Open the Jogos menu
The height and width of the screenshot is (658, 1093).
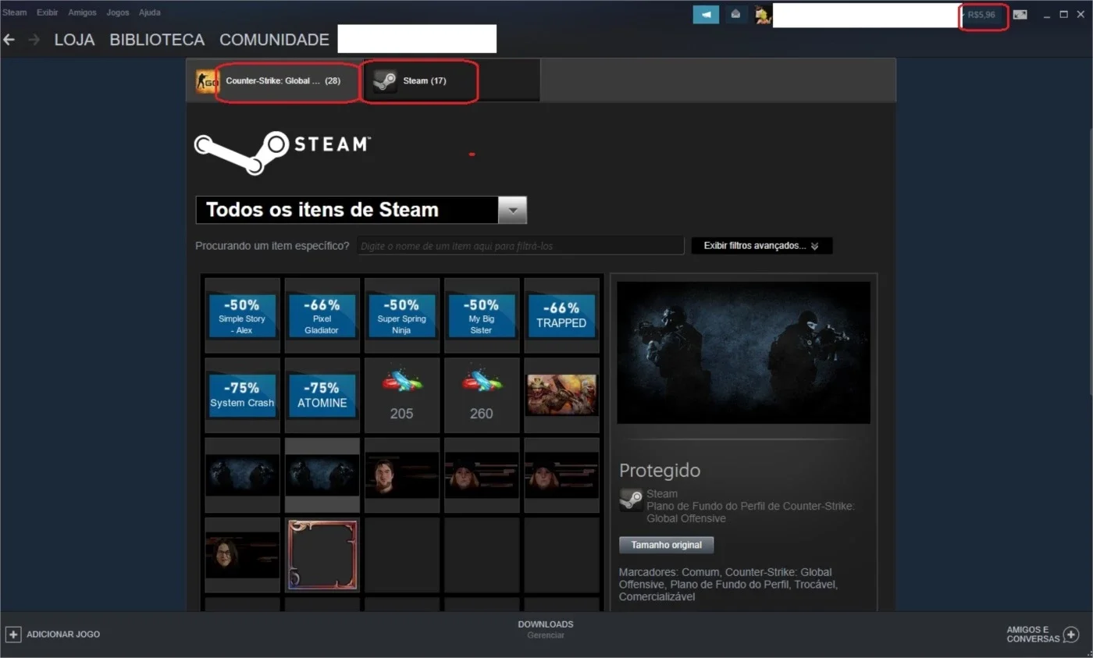(118, 12)
